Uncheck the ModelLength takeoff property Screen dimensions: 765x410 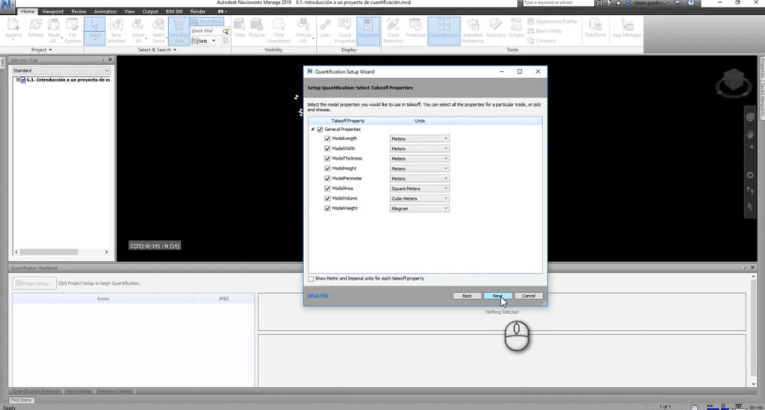pyautogui.click(x=327, y=139)
